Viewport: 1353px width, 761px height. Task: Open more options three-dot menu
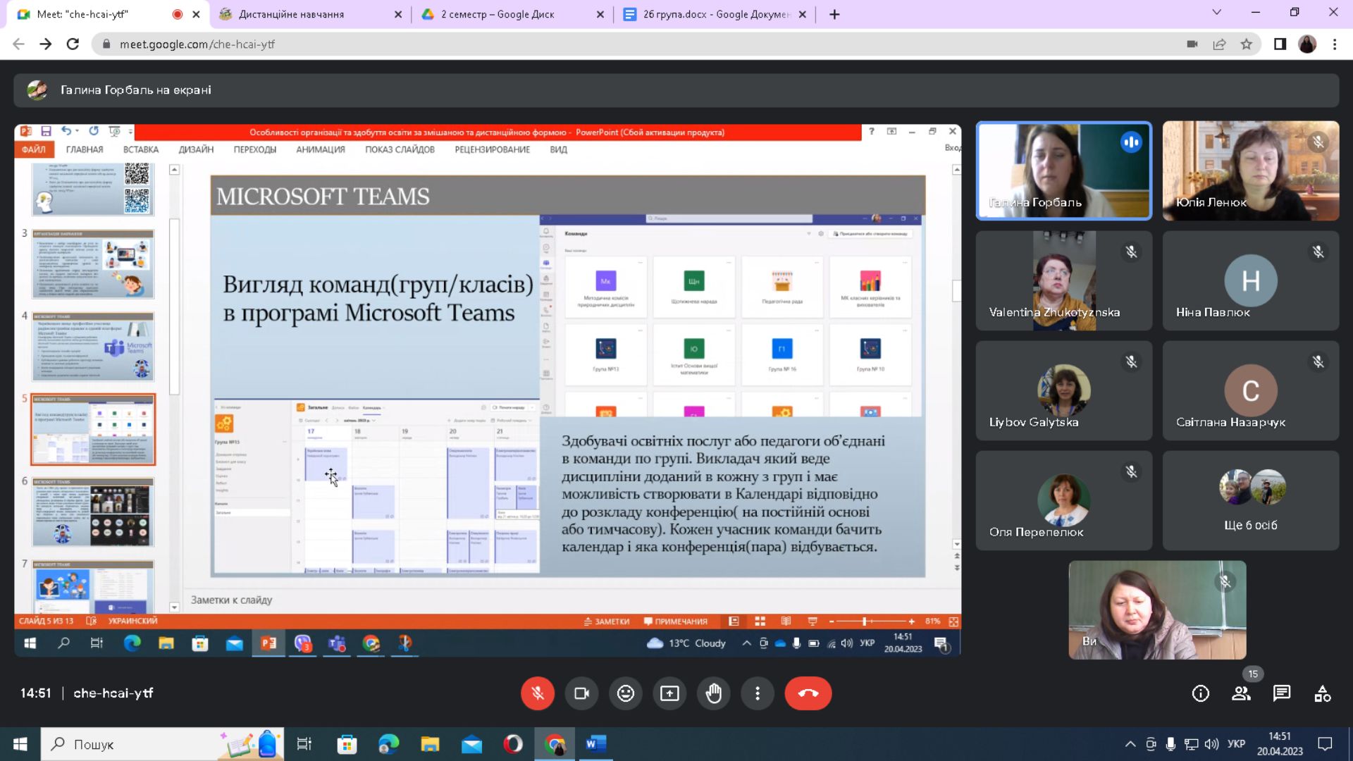(758, 693)
